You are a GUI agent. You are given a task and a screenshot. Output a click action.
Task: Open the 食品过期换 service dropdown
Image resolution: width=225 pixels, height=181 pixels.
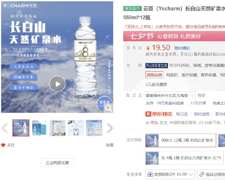211,174
